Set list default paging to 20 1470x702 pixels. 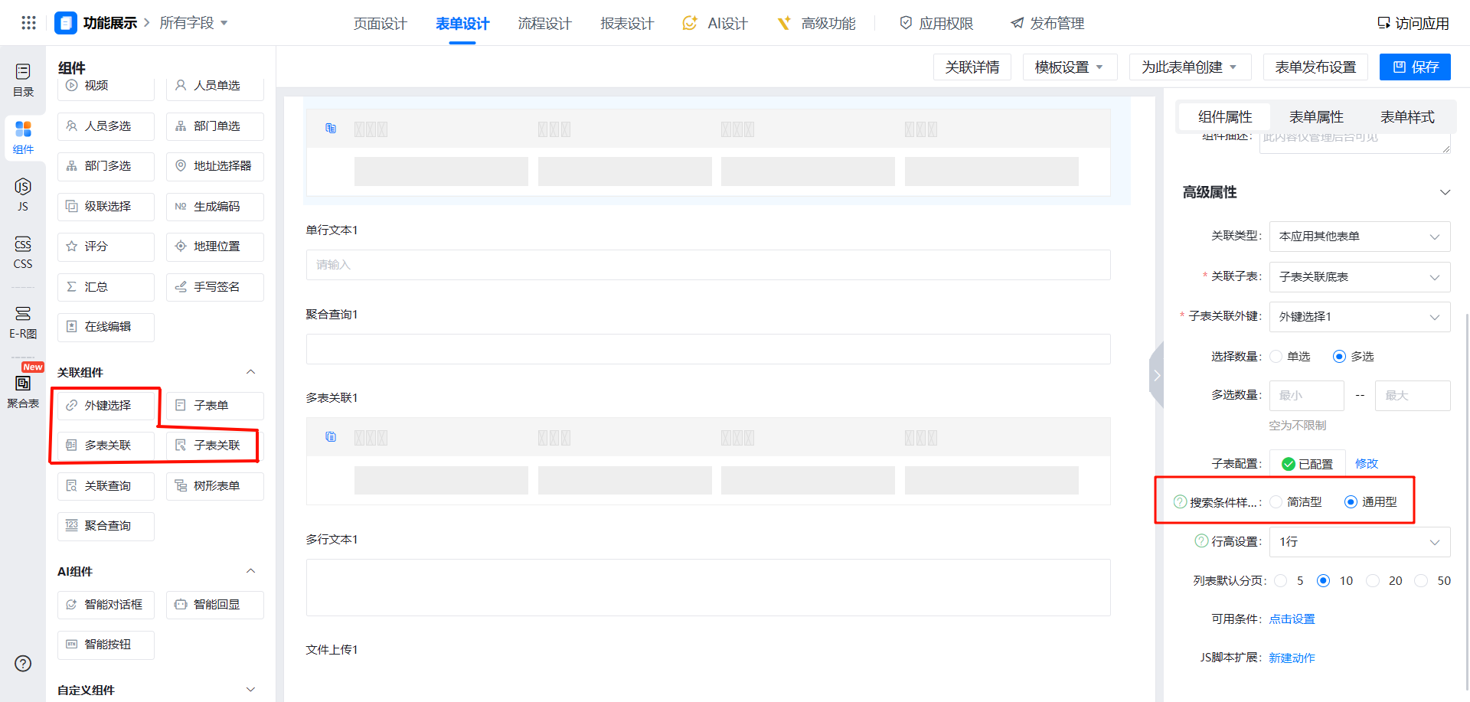click(1373, 581)
